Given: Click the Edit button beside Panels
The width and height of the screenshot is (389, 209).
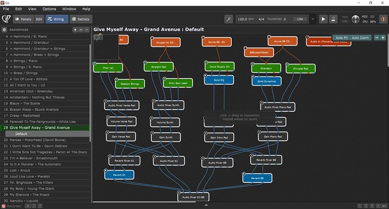Looking at the screenshot, I should 39,19.
